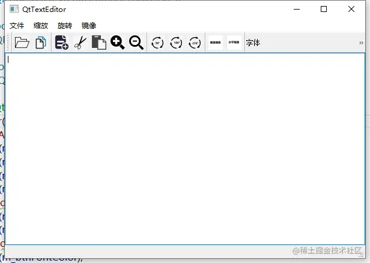Viewport: 370px width, 263px height.
Task: Click inside the text editing area
Action: pyautogui.click(x=185, y=149)
